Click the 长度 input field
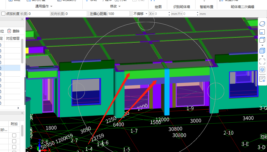This screenshot has width=267, height=152. (39, 14)
